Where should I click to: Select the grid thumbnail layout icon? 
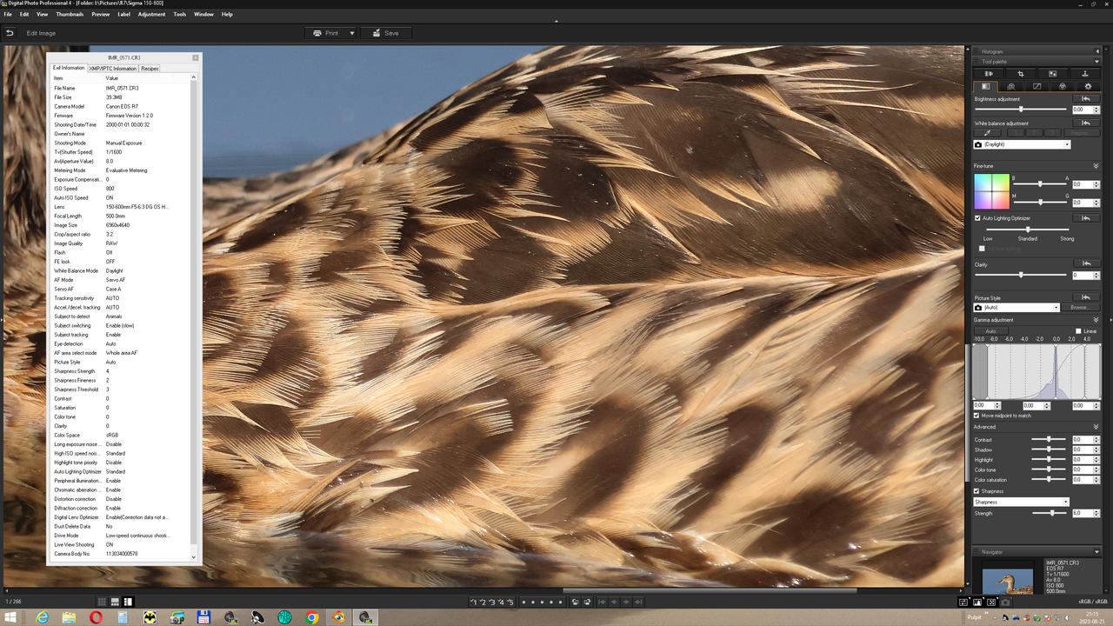coord(103,602)
